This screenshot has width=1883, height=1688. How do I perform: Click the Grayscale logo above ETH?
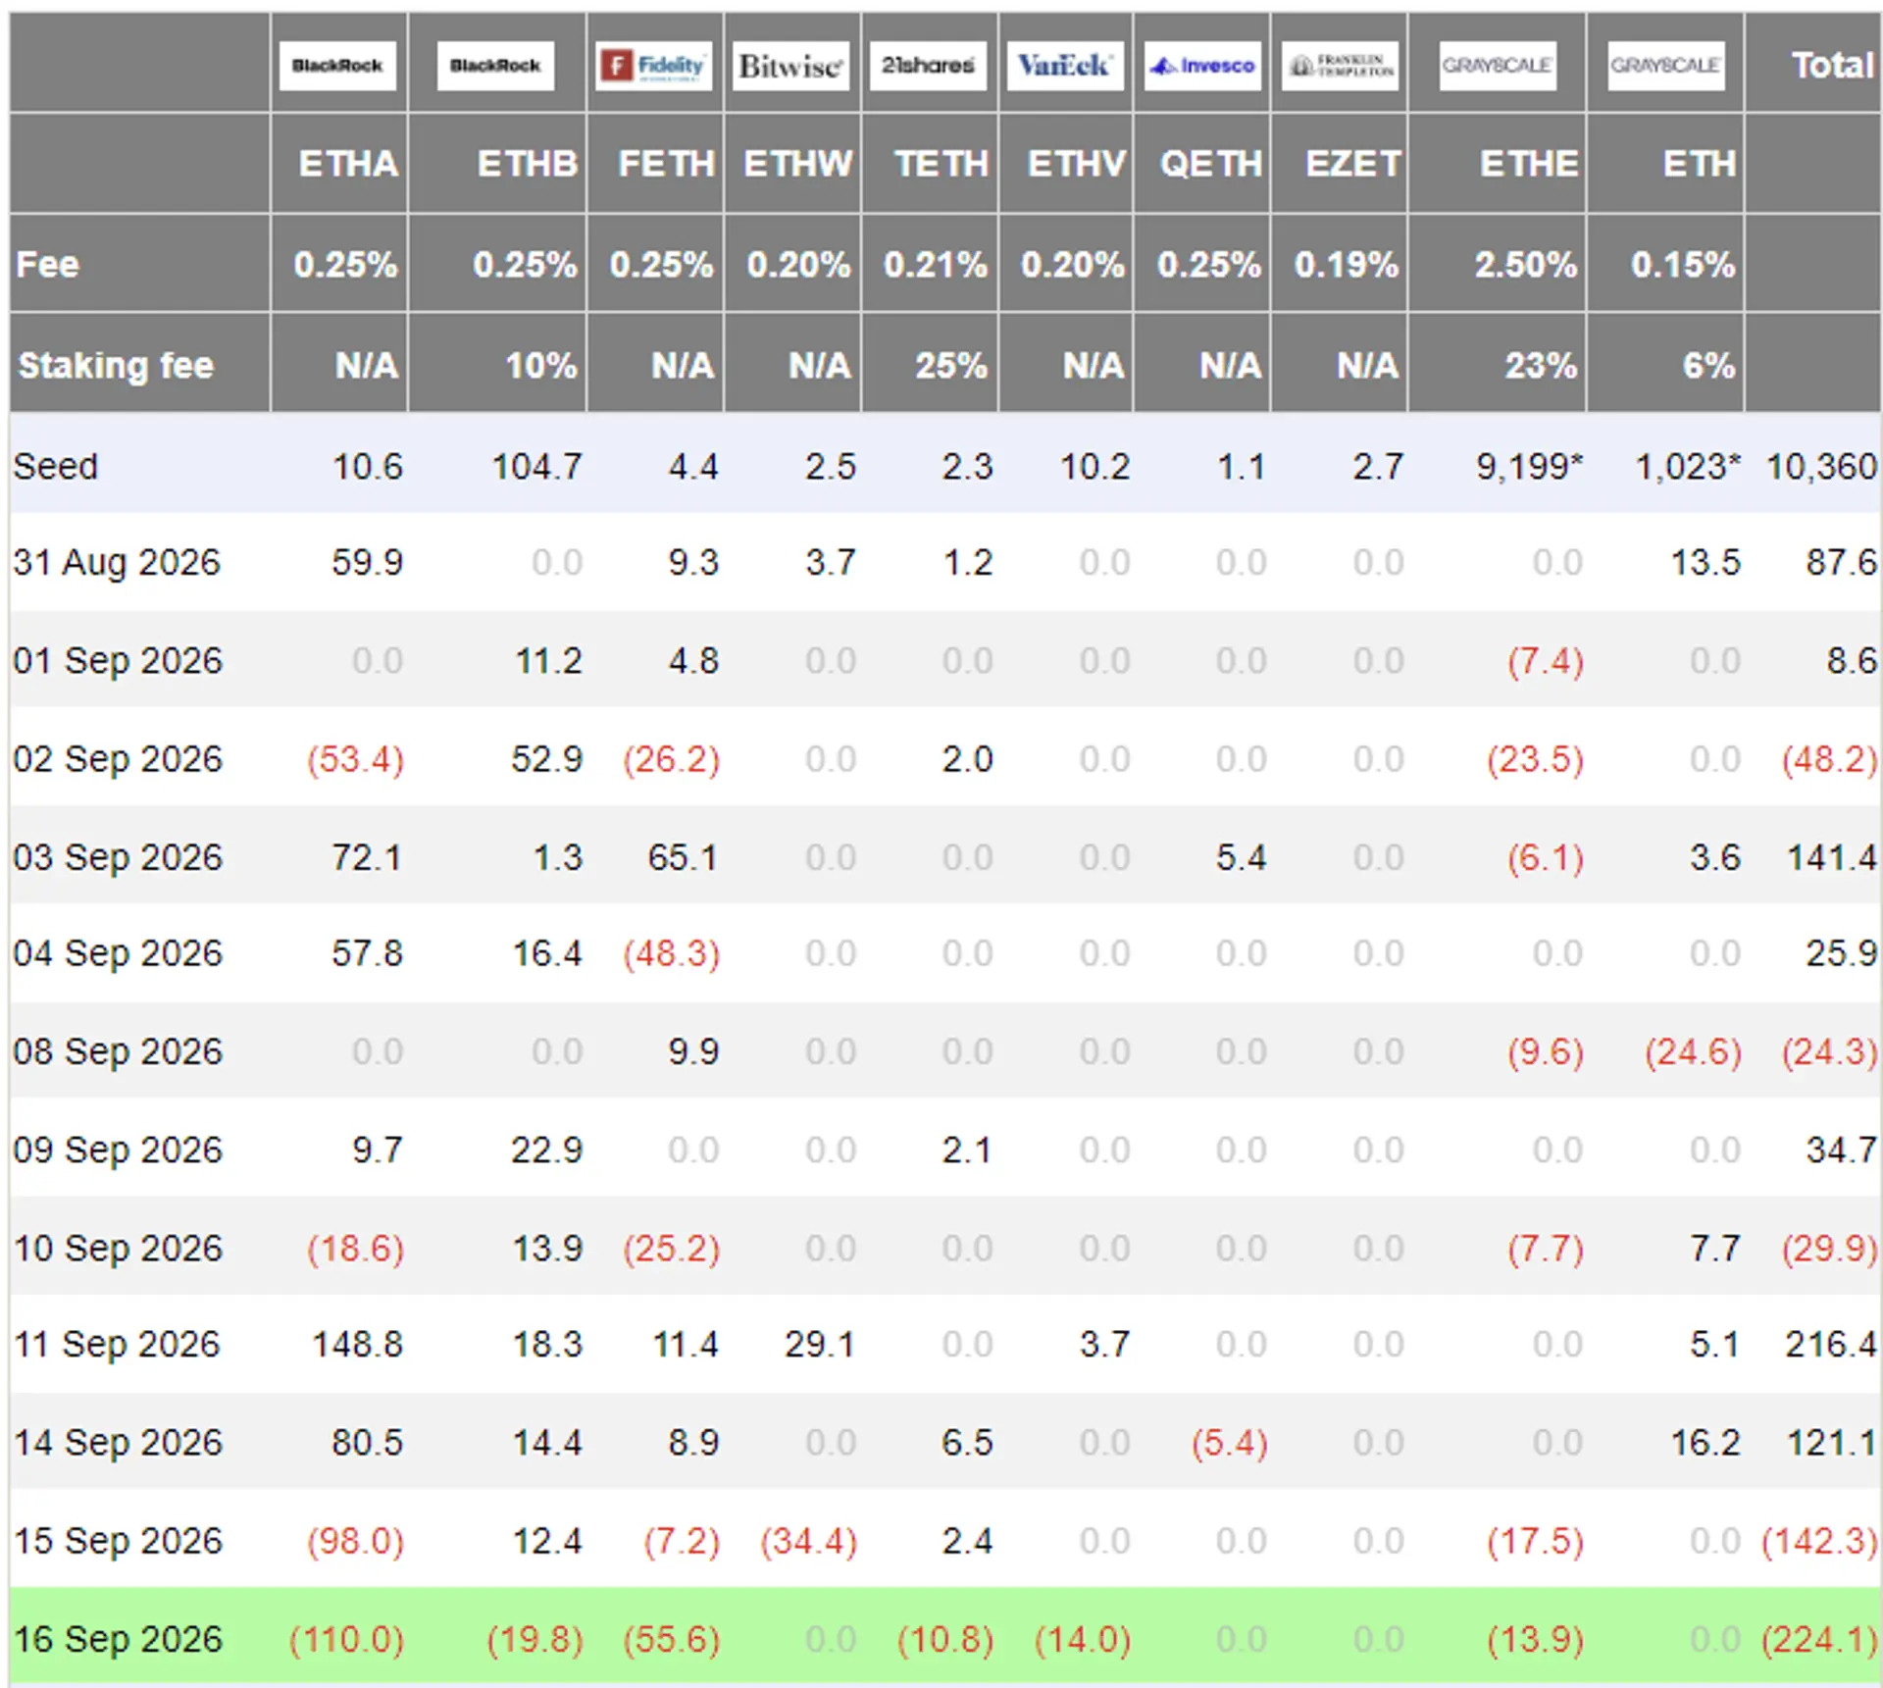(1665, 66)
